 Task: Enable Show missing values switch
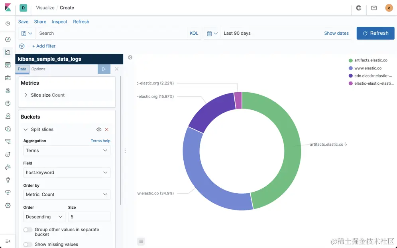(28, 244)
